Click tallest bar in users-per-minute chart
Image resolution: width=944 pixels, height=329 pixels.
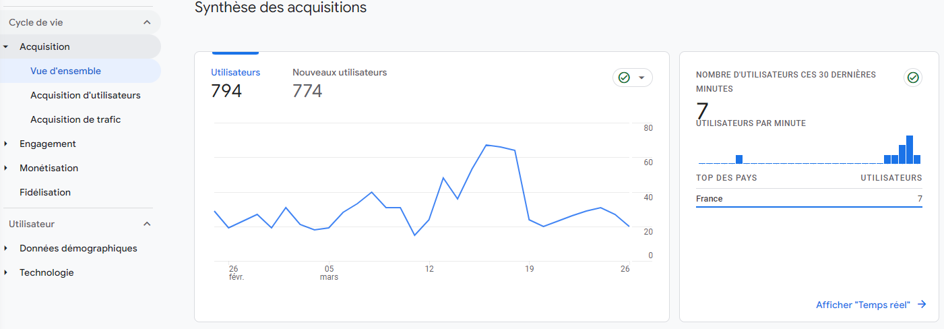click(910, 150)
